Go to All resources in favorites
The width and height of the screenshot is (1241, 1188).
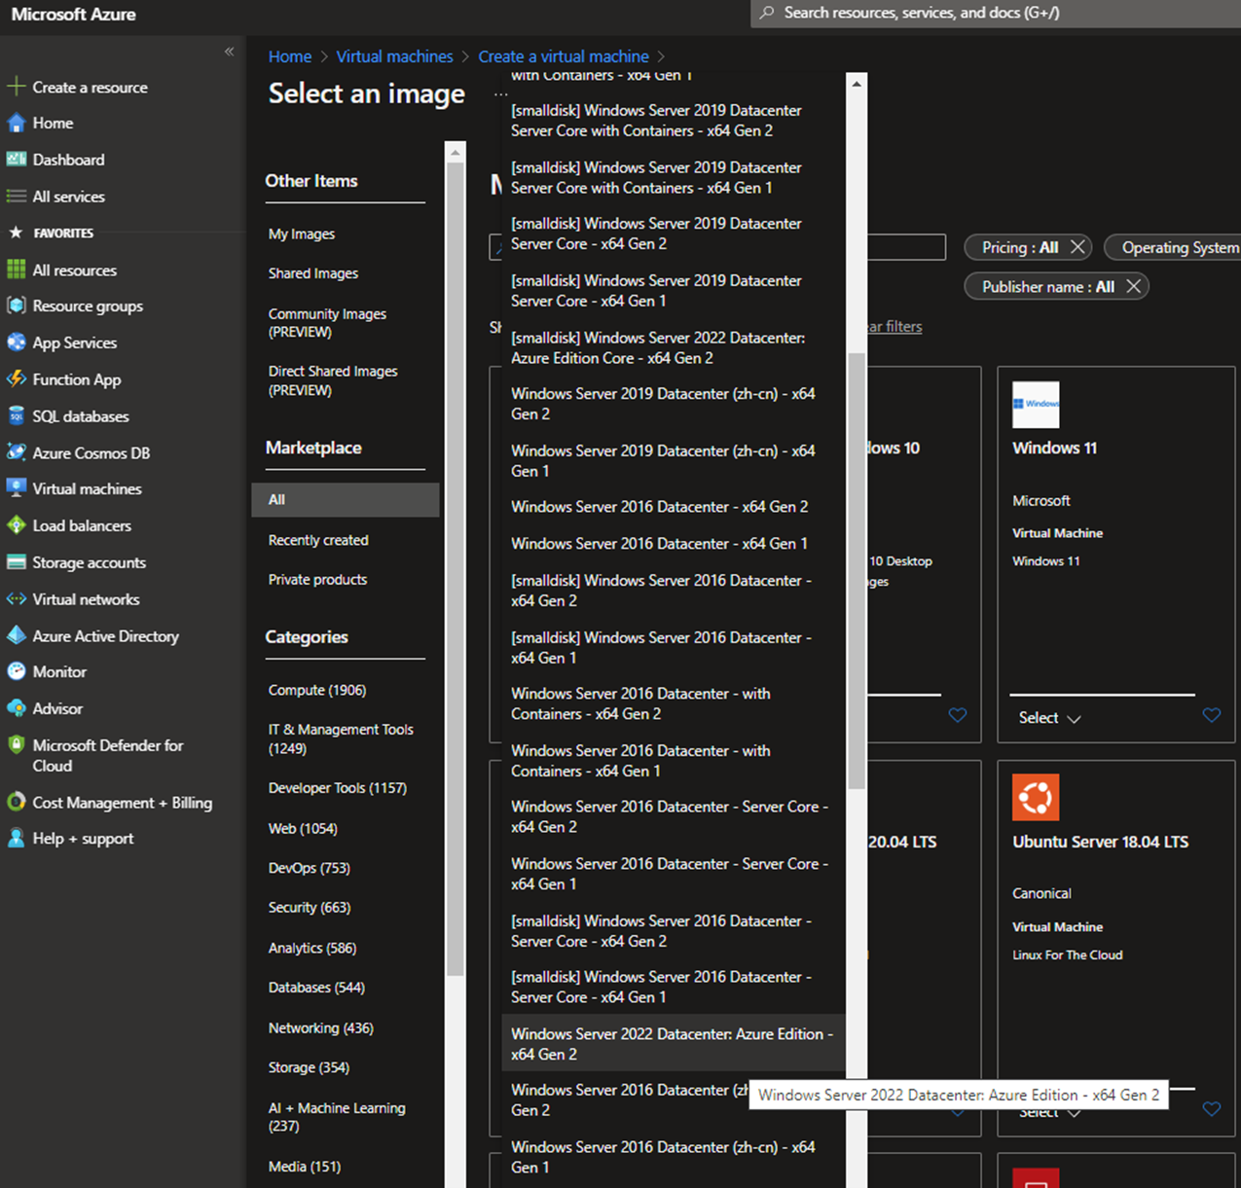(74, 270)
